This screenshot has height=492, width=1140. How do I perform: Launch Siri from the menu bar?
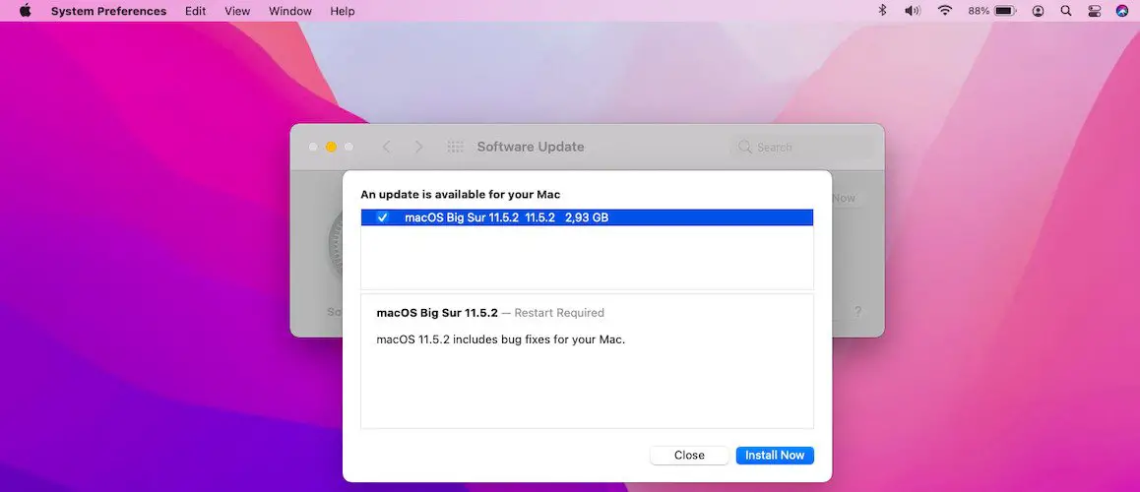coord(1122,11)
